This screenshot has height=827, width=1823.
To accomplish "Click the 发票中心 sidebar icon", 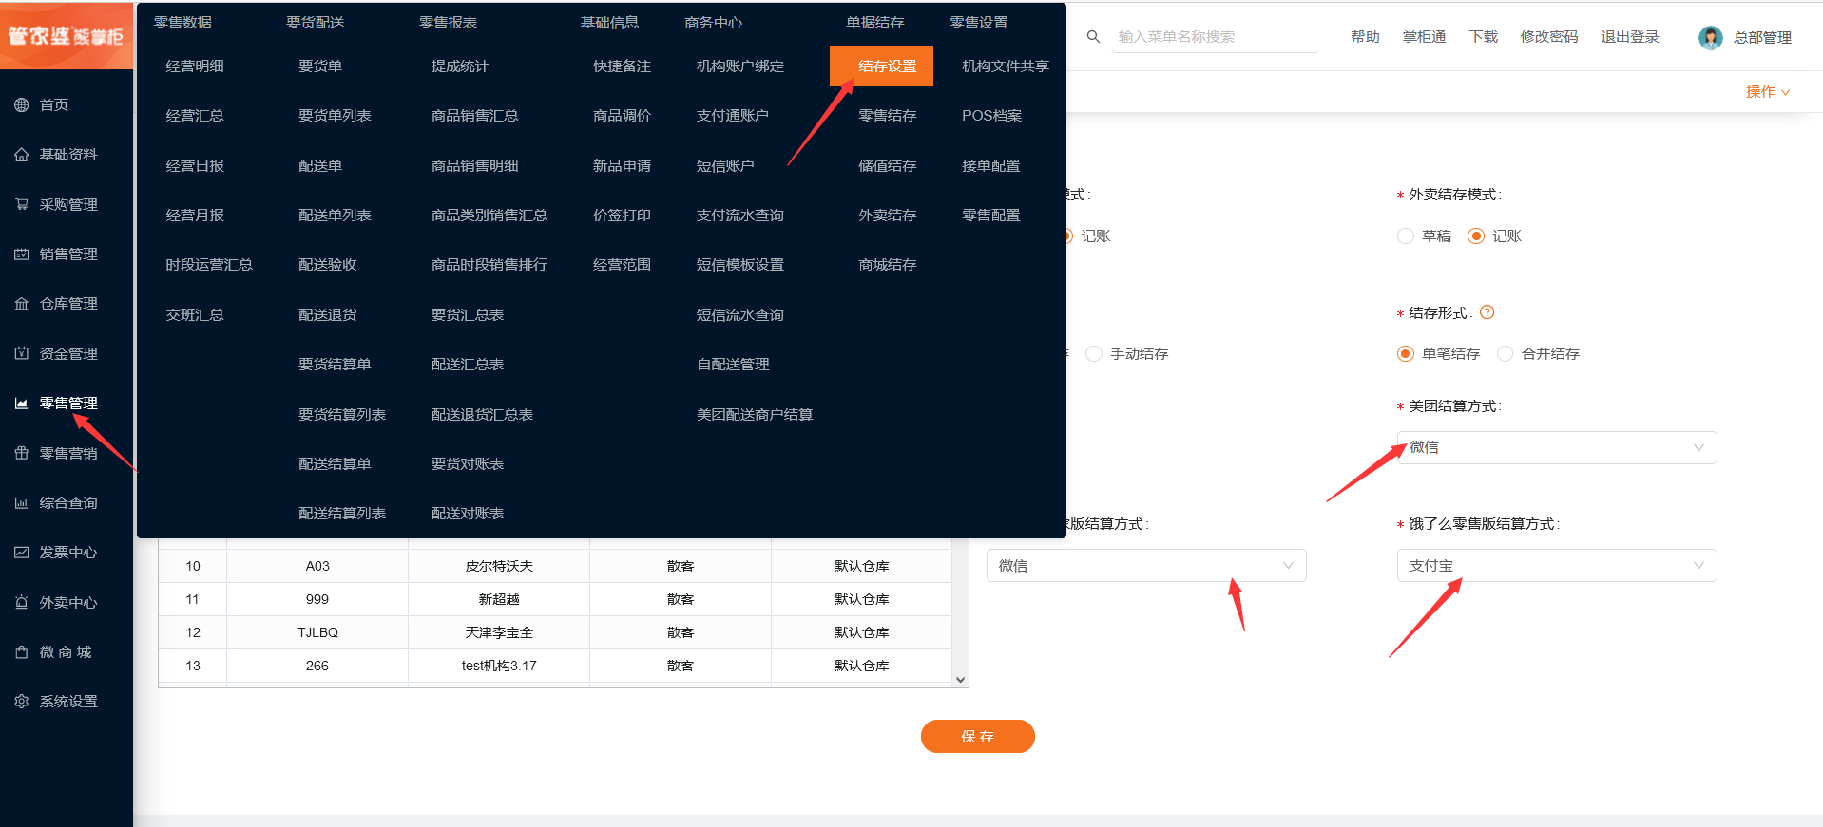I will click(x=21, y=553).
